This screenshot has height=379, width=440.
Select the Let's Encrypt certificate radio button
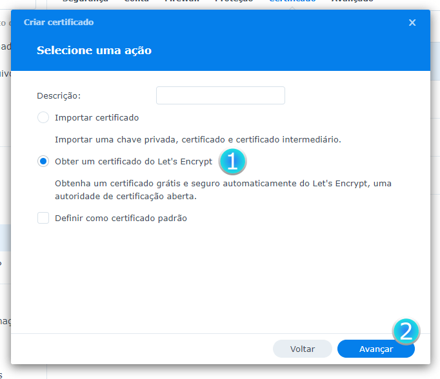[43, 162]
